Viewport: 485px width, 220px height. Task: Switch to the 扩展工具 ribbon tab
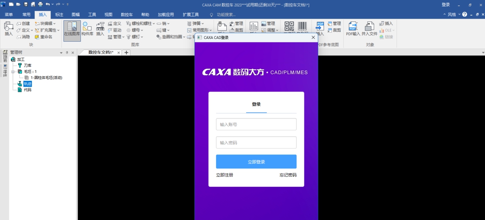click(x=191, y=15)
